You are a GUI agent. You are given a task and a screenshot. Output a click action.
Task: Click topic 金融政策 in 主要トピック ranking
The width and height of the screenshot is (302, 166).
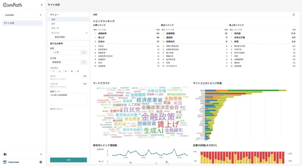(x=102, y=34)
